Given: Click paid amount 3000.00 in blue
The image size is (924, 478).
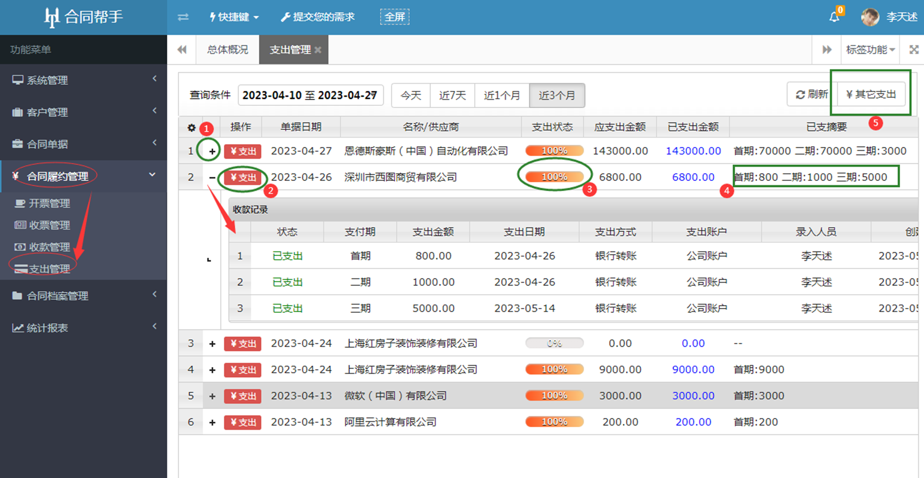Looking at the screenshot, I should [693, 396].
